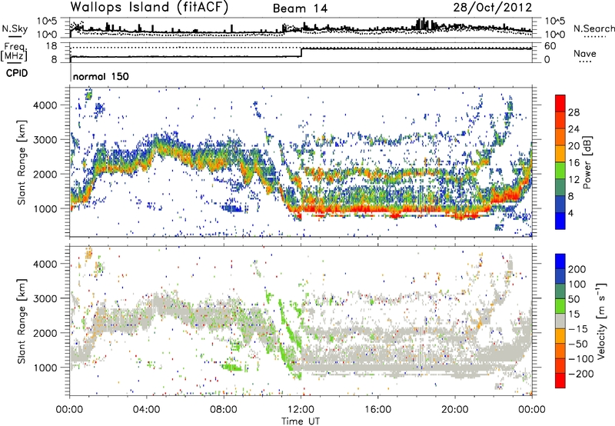This screenshot has height=426, width=615.
Task: Select the '60' Nave axis tick label
Action: (550, 46)
